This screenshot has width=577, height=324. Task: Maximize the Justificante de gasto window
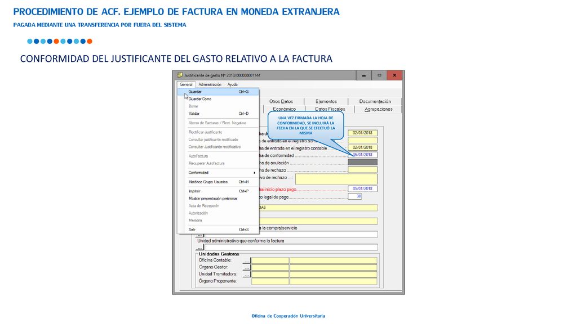379,75
